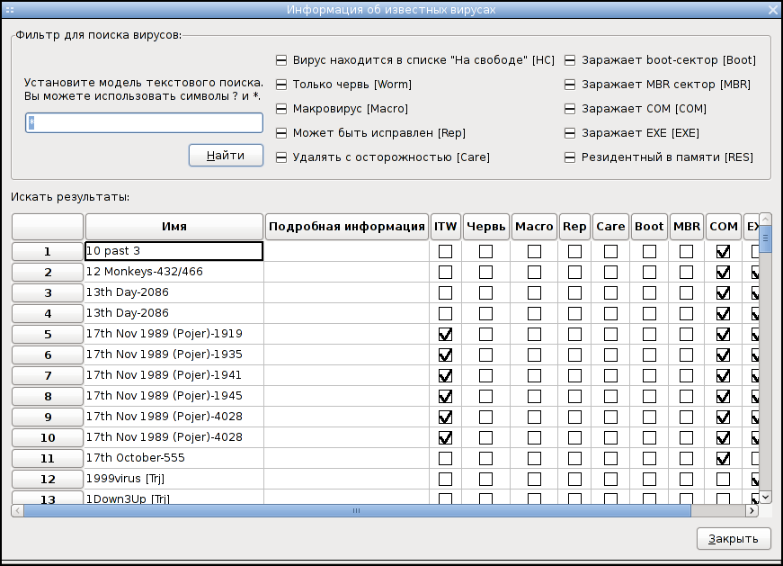Click the Найти search button
This screenshot has width=783, height=566.
(226, 156)
